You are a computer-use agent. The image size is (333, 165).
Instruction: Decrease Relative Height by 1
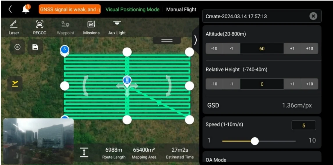[232, 84]
